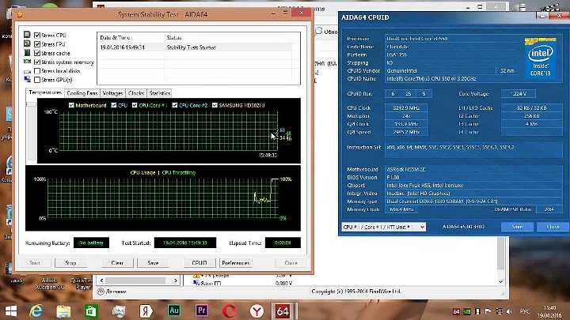
Task: Click the Elapsed Time value field
Action: coord(283,243)
